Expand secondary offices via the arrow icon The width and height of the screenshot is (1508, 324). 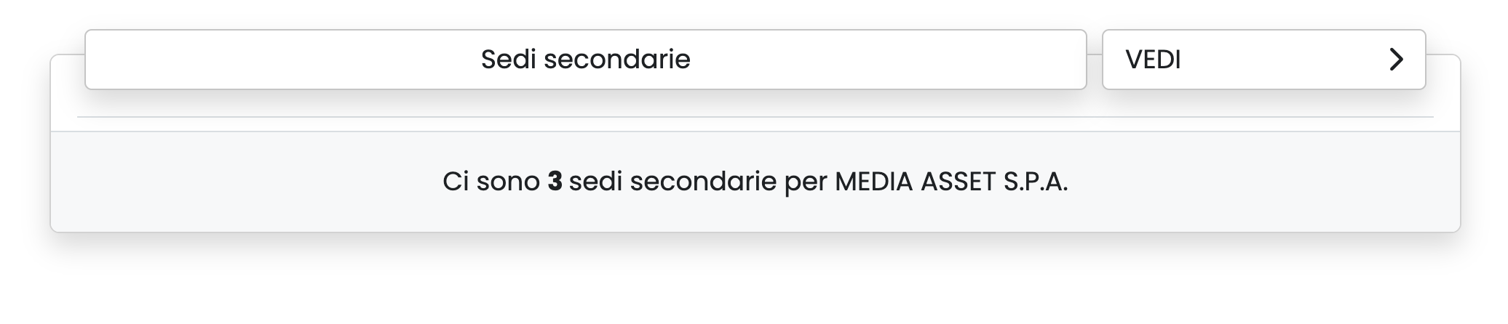pos(1395,60)
